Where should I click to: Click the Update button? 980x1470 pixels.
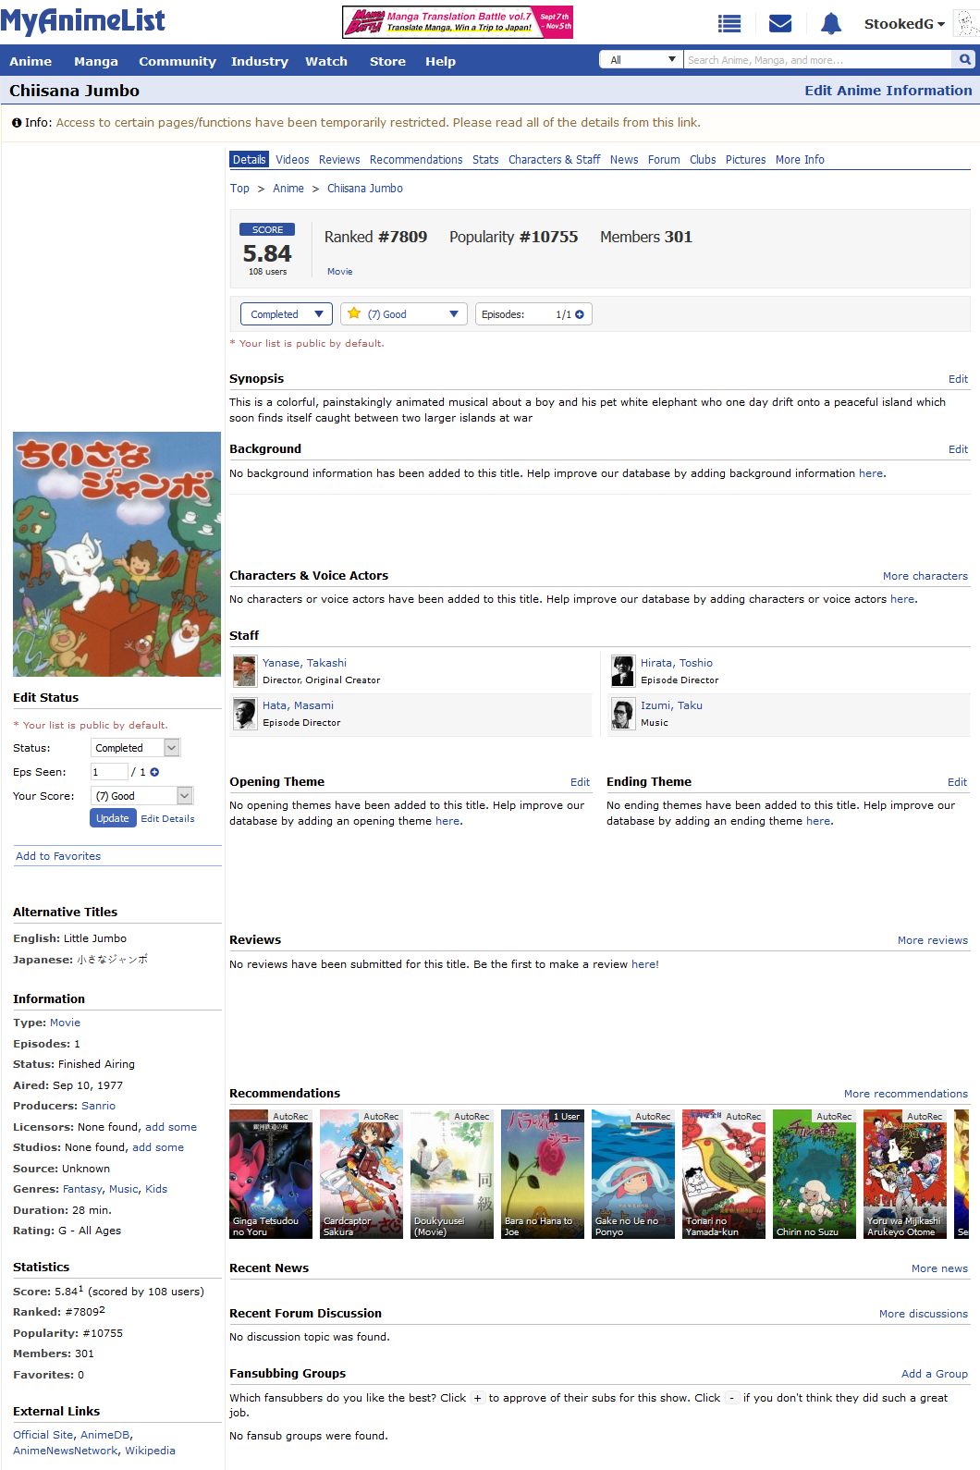(x=113, y=818)
